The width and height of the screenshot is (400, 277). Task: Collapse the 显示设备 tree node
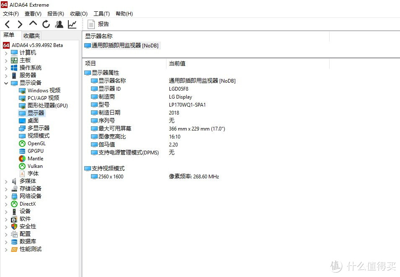(6, 83)
